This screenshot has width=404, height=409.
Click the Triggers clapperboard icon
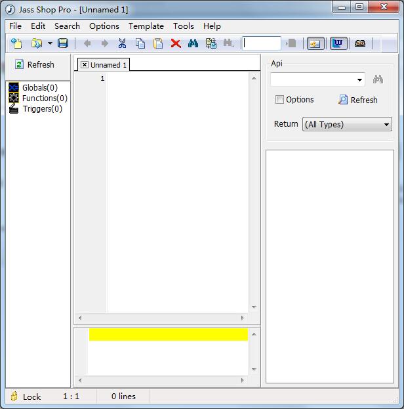(14, 108)
